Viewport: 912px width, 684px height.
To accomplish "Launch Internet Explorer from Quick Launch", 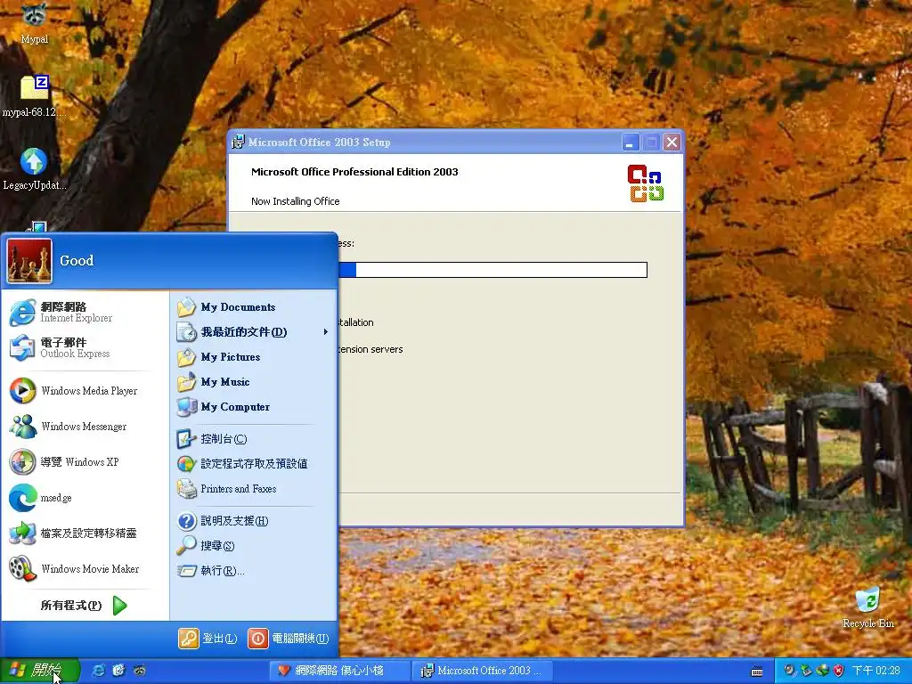I will pos(99,671).
